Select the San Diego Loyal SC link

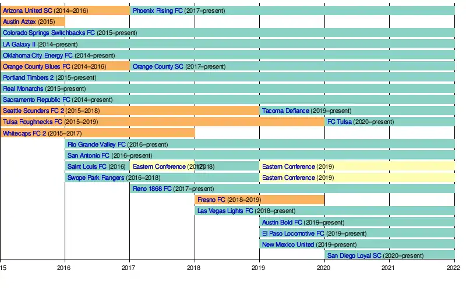[354, 255]
